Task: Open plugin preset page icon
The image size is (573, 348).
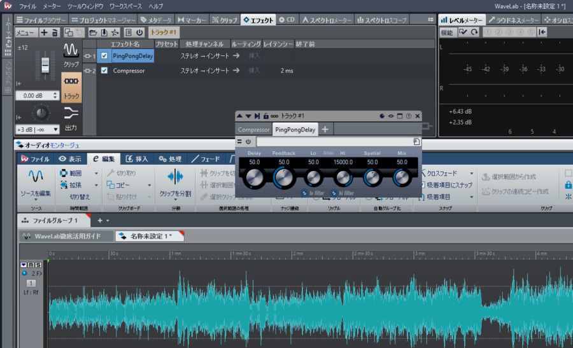Action: click(x=416, y=142)
